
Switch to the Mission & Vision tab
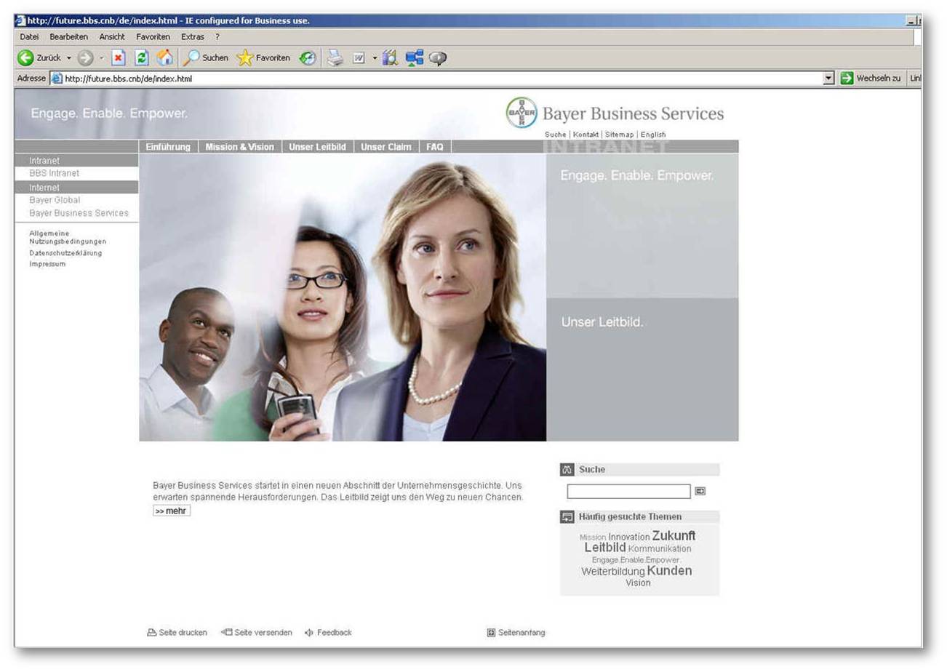239,147
